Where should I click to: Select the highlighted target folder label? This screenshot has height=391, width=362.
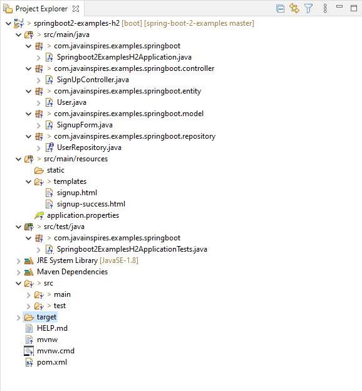point(46,317)
